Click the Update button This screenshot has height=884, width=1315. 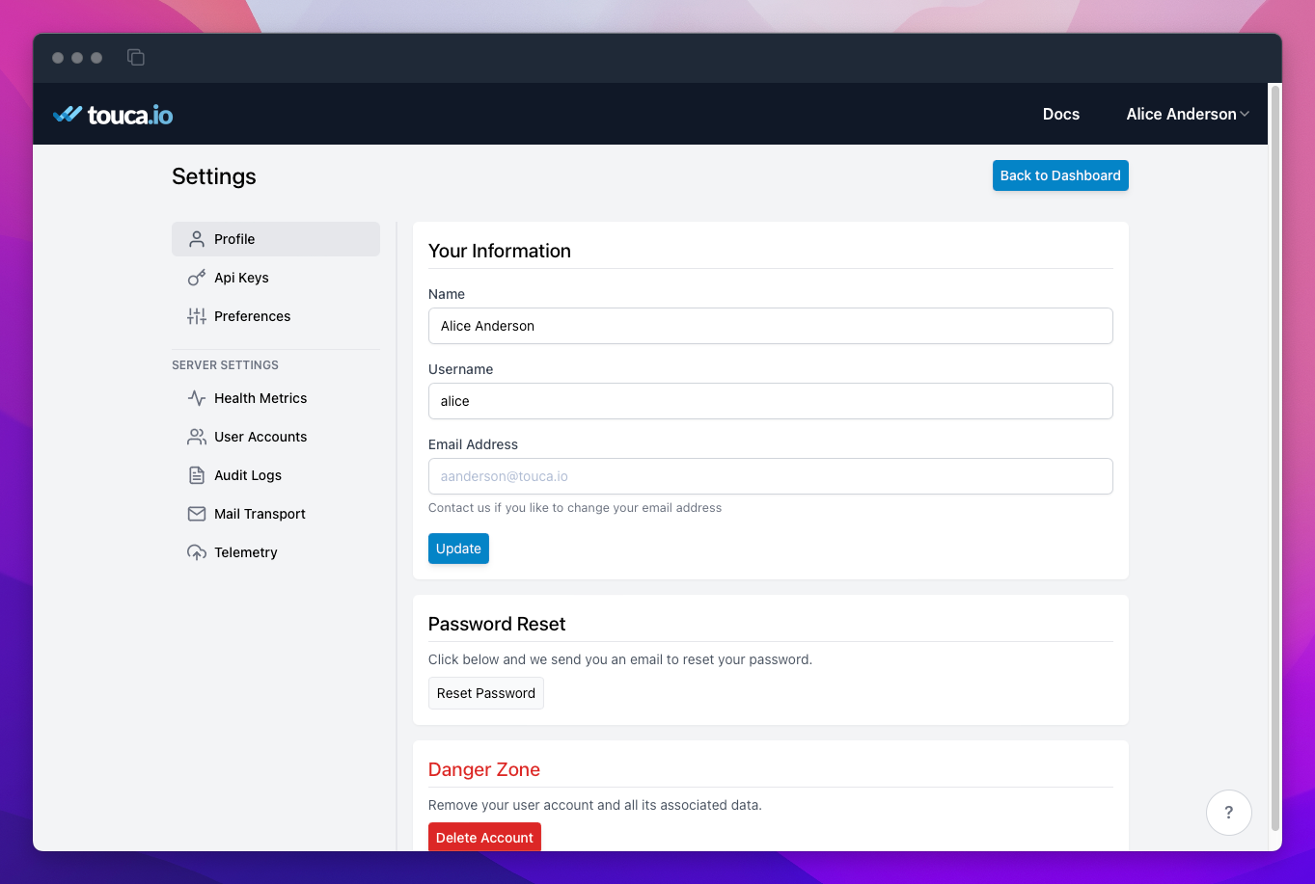(x=458, y=549)
